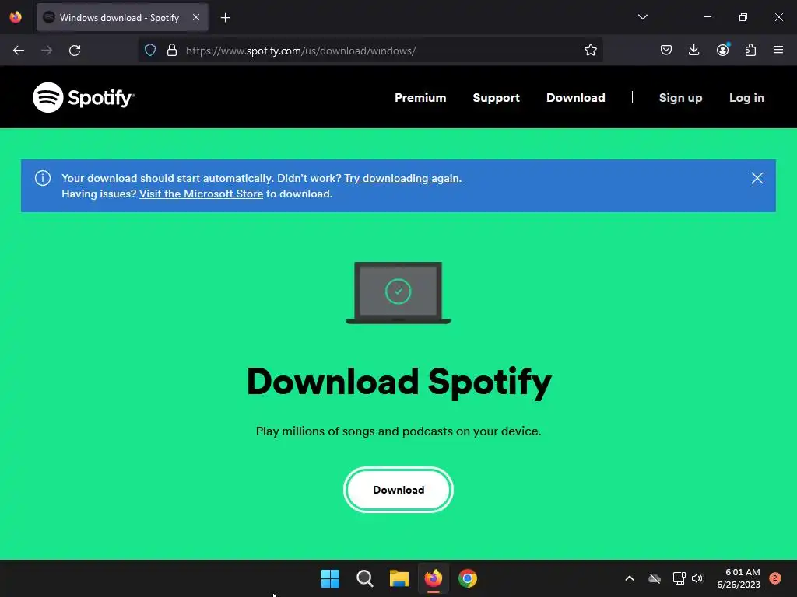Open the Support navigation item
The width and height of the screenshot is (797, 597).
[x=496, y=97]
